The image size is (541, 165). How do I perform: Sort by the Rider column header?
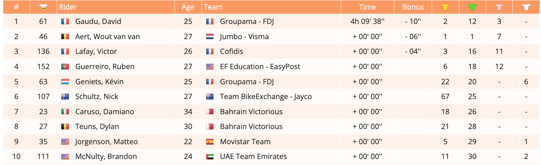[x=68, y=7]
